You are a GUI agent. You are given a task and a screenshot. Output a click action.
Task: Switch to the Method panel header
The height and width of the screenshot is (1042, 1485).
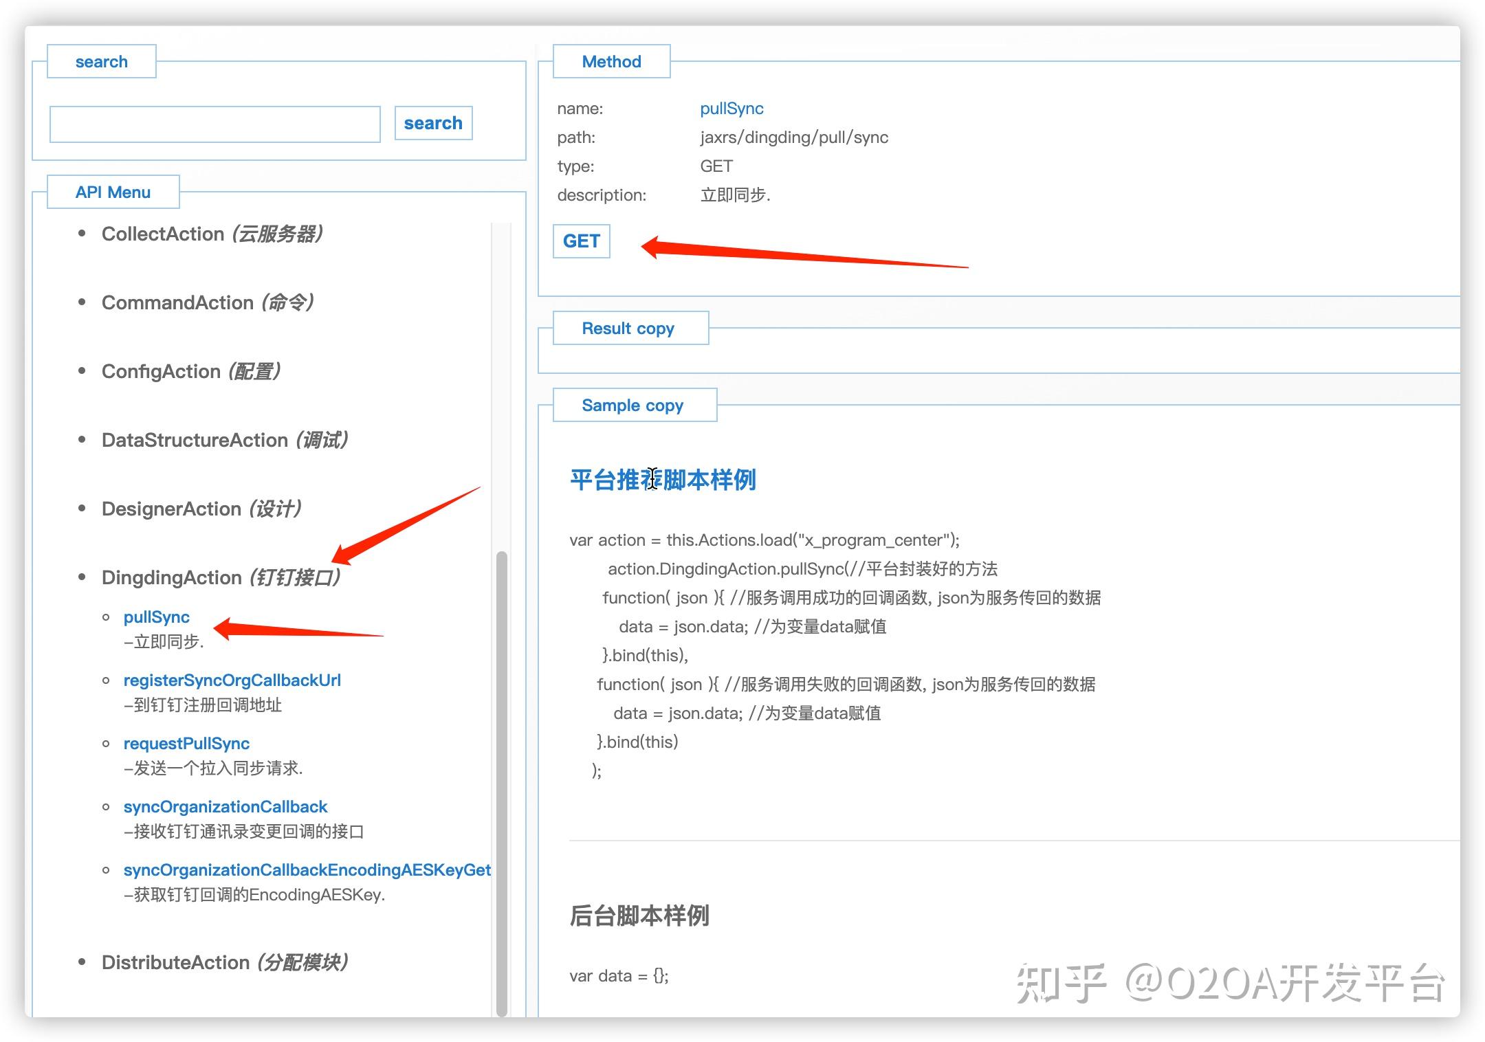tap(610, 61)
